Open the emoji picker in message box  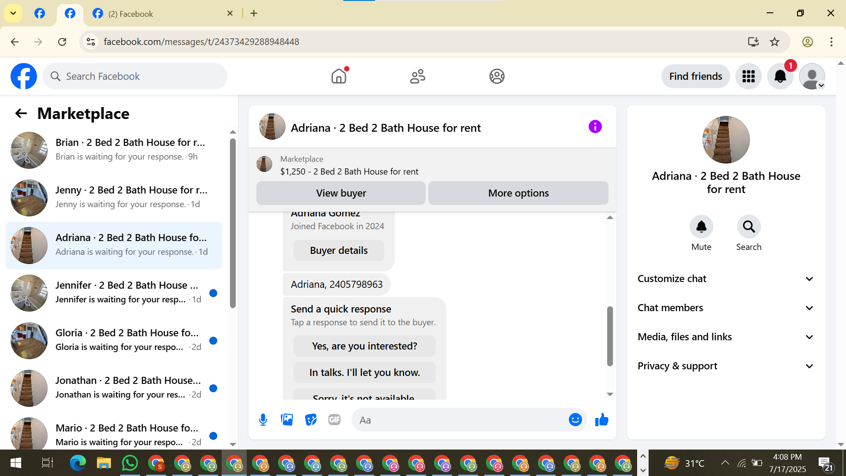point(575,420)
